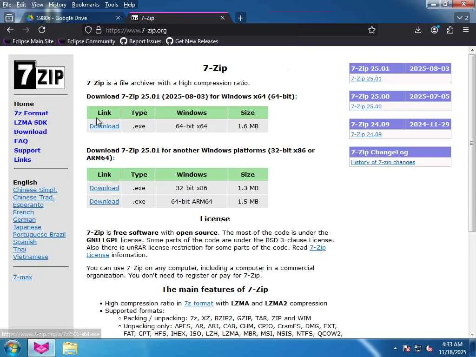Download the 32-bit x86 .exe

tap(104, 188)
